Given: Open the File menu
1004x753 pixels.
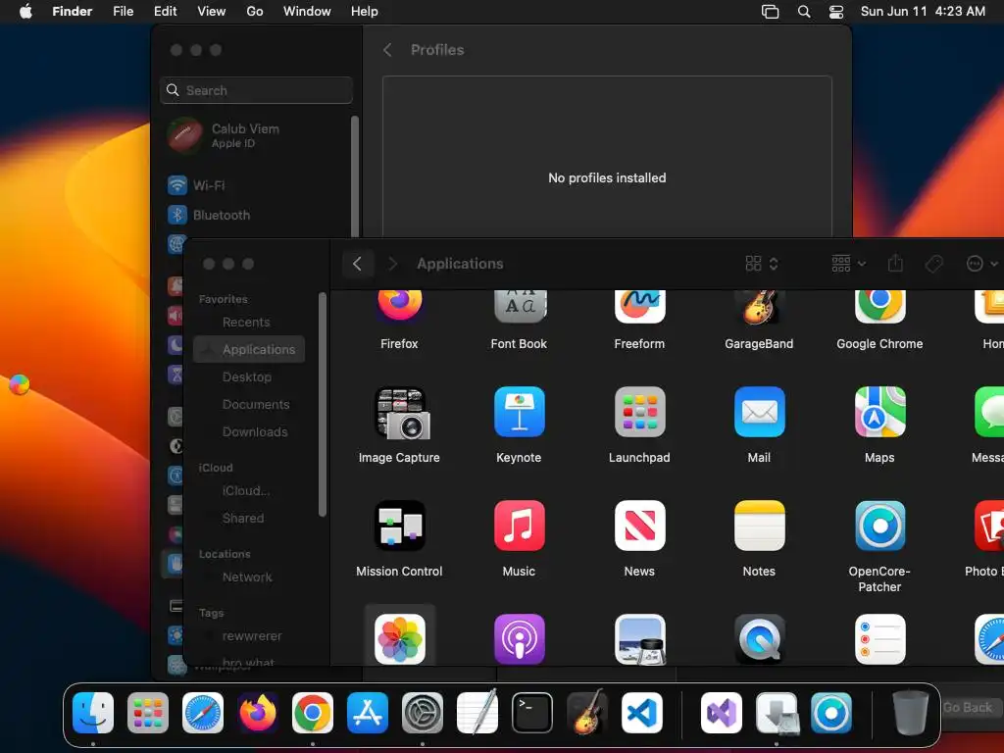Looking at the screenshot, I should (x=123, y=11).
